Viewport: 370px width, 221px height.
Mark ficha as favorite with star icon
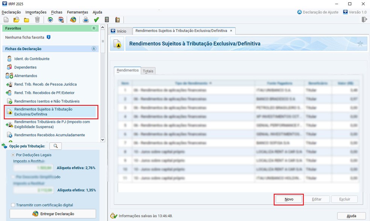point(360,44)
